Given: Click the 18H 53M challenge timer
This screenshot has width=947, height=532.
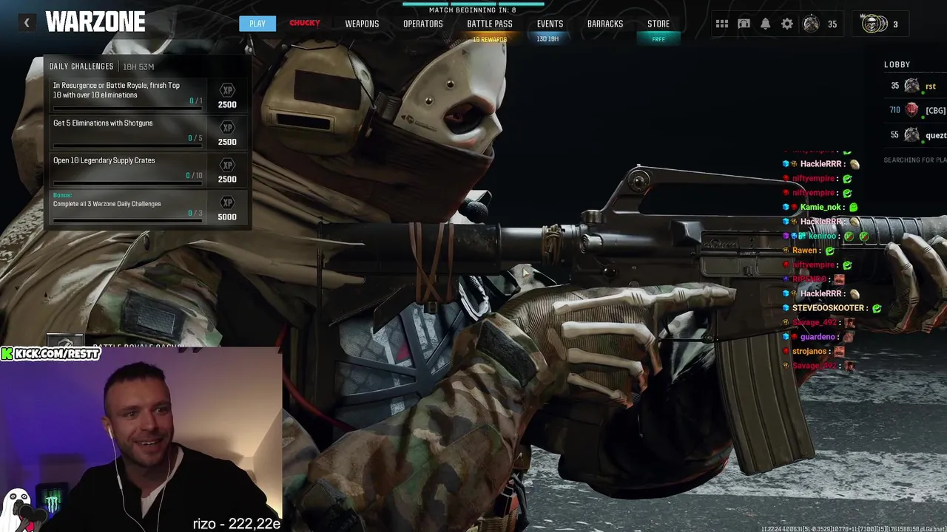Looking at the screenshot, I should 138,66.
